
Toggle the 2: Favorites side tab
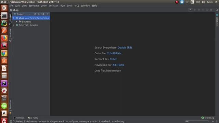tap(10, 107)
